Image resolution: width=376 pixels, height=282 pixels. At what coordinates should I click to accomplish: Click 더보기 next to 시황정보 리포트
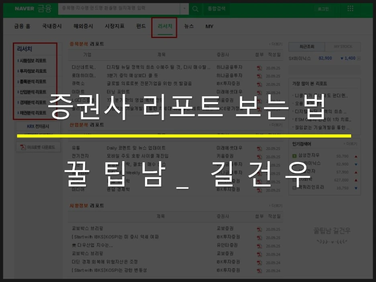(276, 206)
